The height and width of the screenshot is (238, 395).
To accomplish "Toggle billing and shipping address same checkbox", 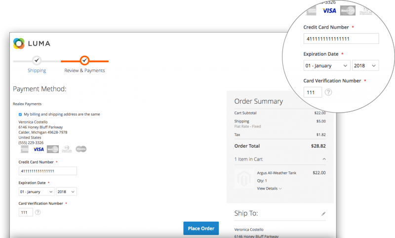I will pos(20,115).
